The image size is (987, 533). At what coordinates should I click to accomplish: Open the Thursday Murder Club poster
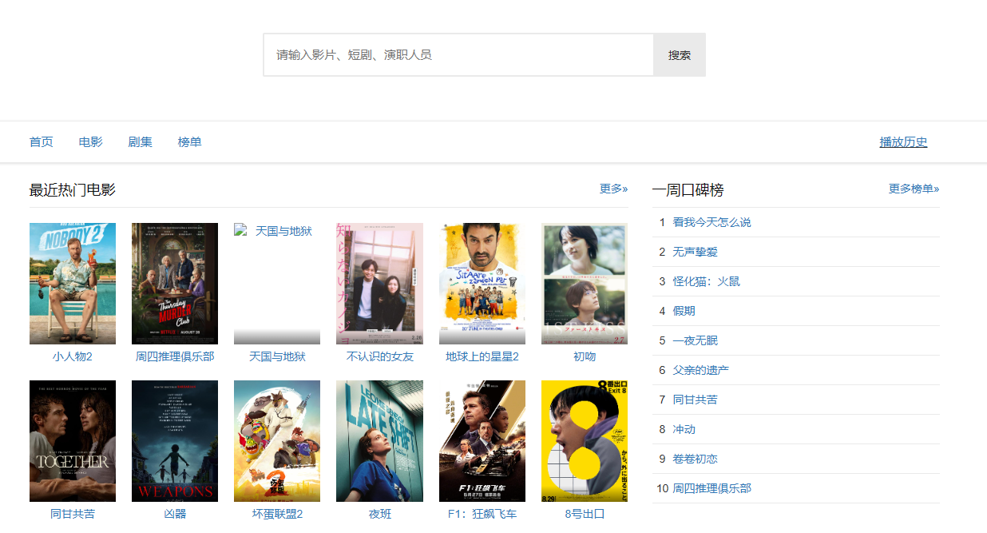point(175,284)
